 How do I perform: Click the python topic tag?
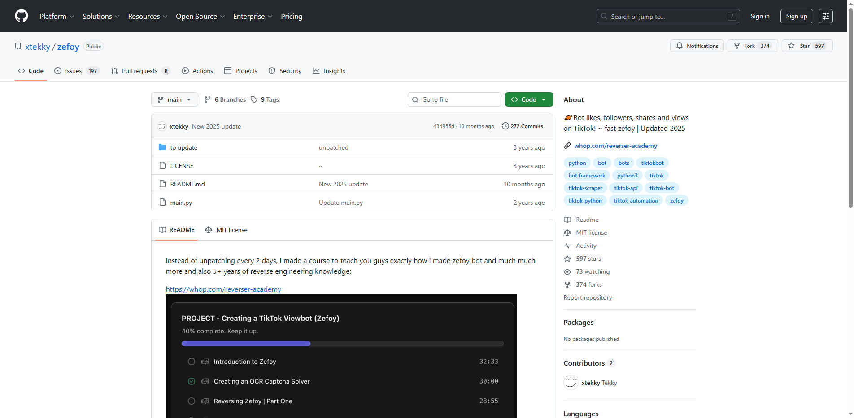(577, 163)
